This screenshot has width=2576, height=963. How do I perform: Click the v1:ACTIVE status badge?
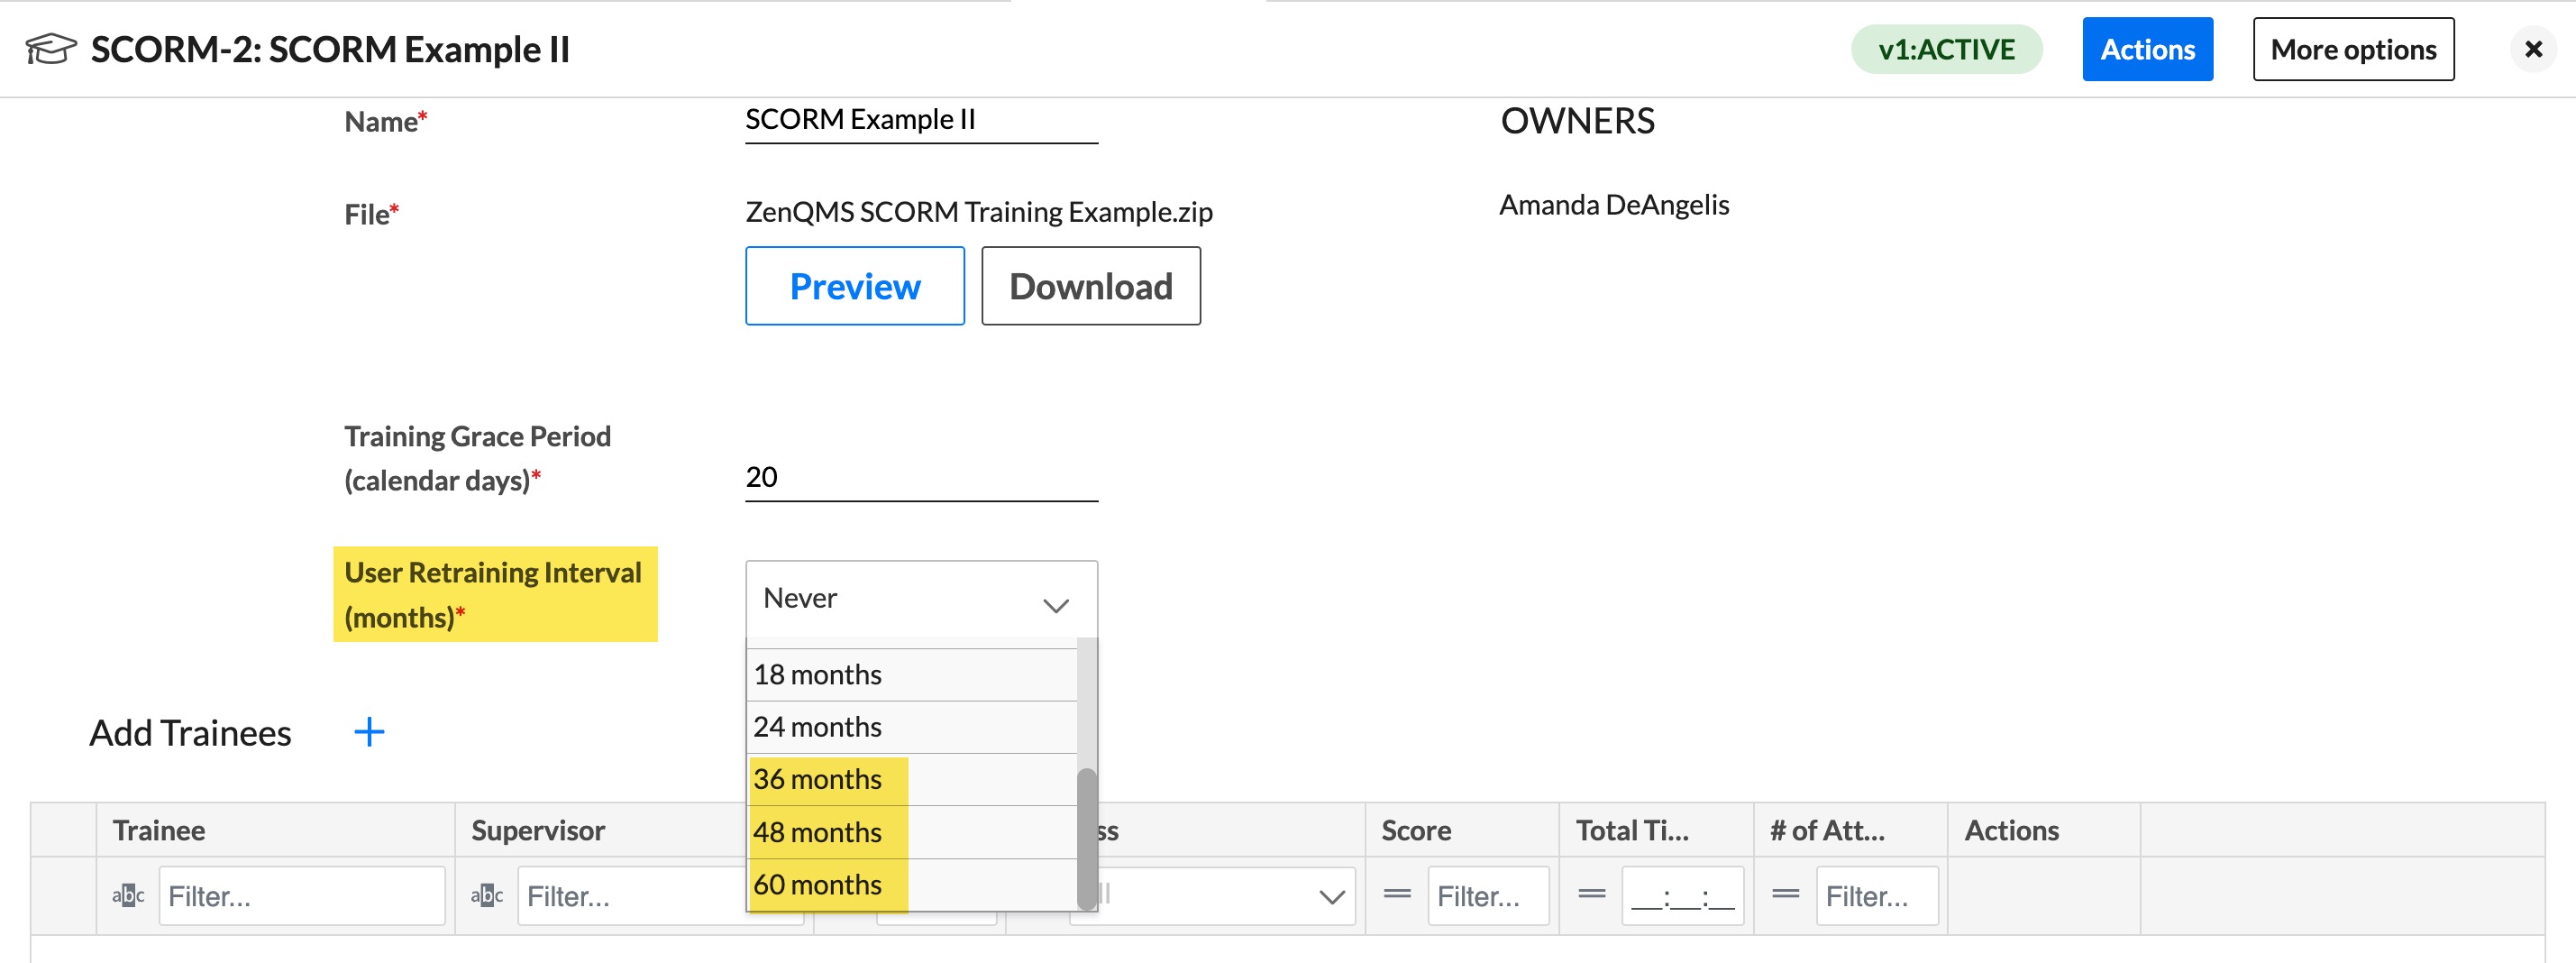coord(1946,49)
